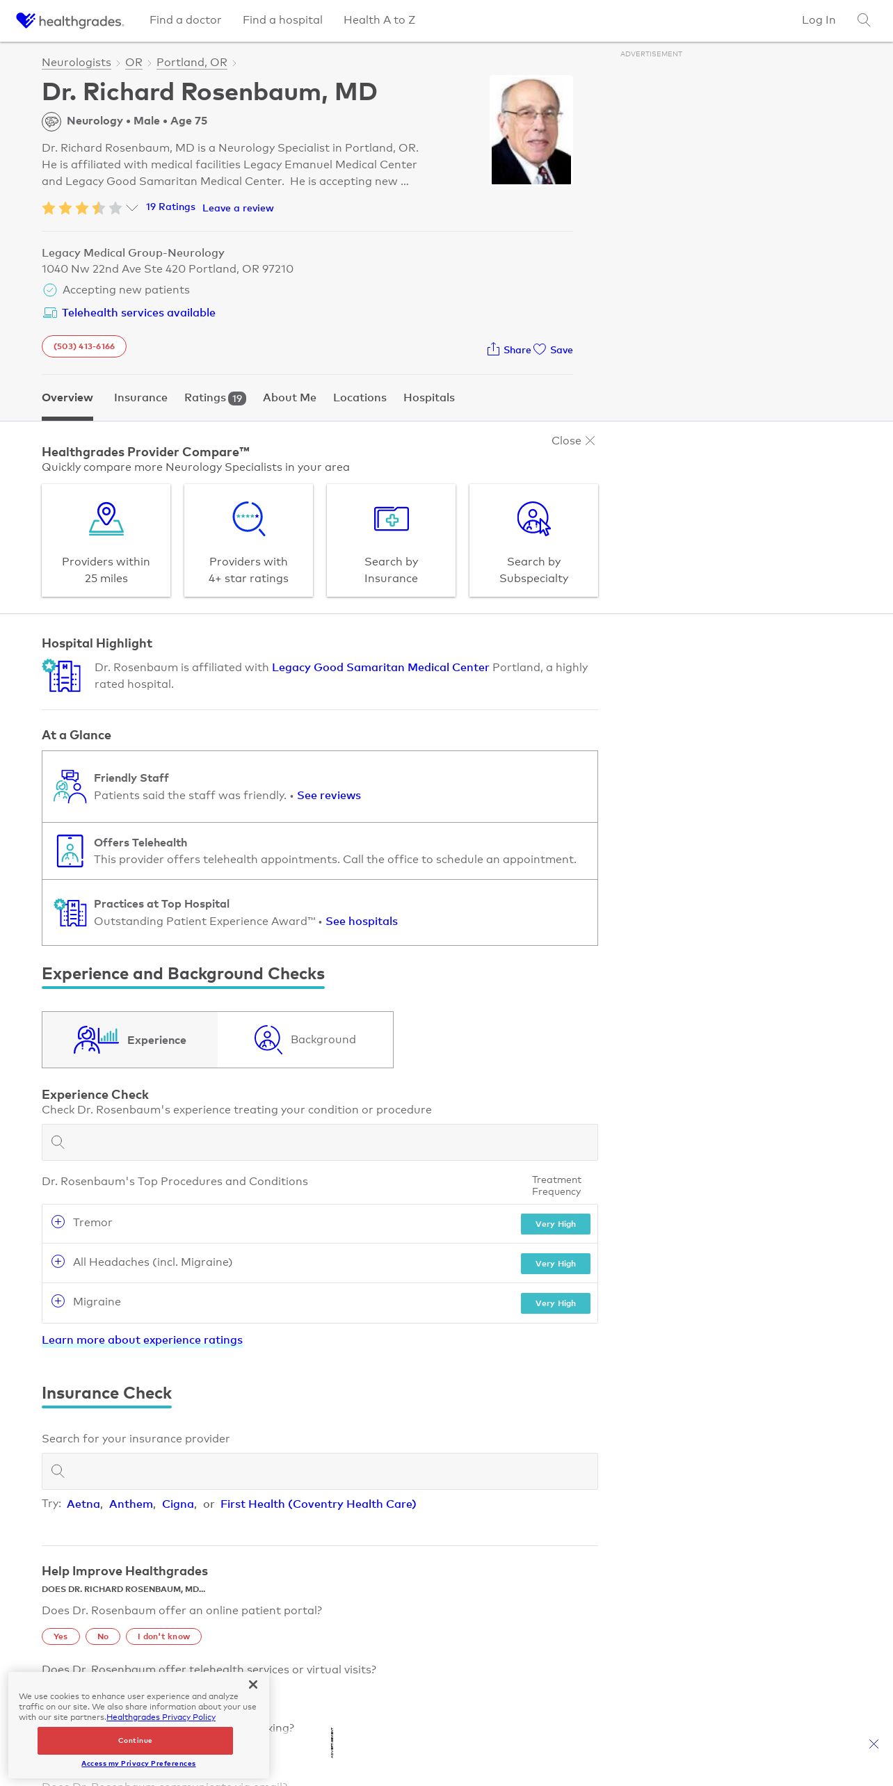Select the Providers within 25 miles card
Screen dimensions: 893x1786
[x=106, y=540]
